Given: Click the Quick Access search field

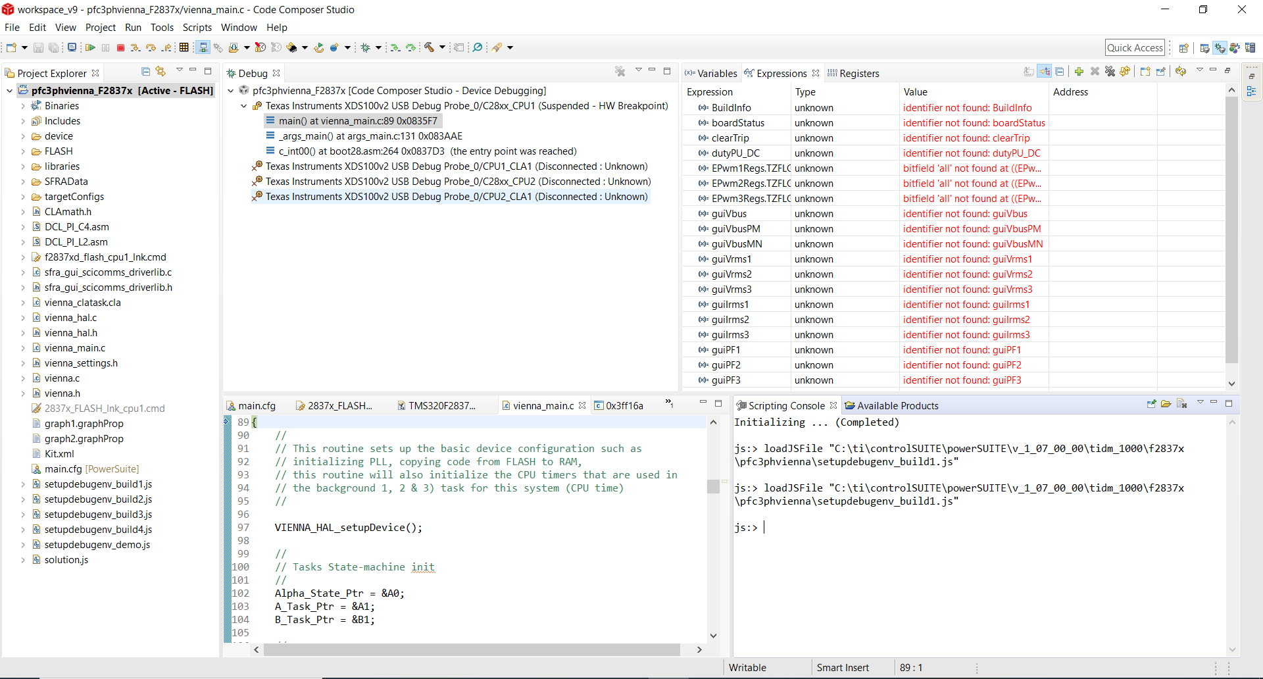Looking at the screenshot, I should click(x=1134, y=48).
